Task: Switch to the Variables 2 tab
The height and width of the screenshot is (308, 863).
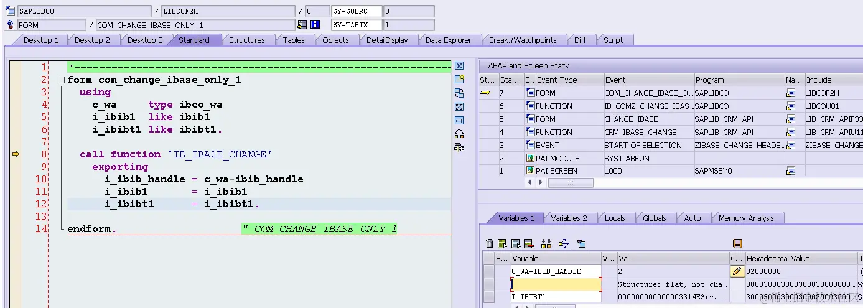Action: 569,218
